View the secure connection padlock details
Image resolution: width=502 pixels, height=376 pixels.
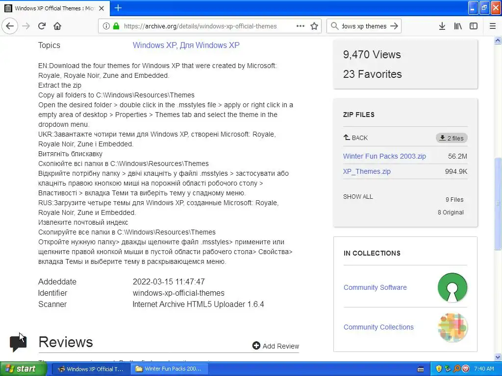116,26
